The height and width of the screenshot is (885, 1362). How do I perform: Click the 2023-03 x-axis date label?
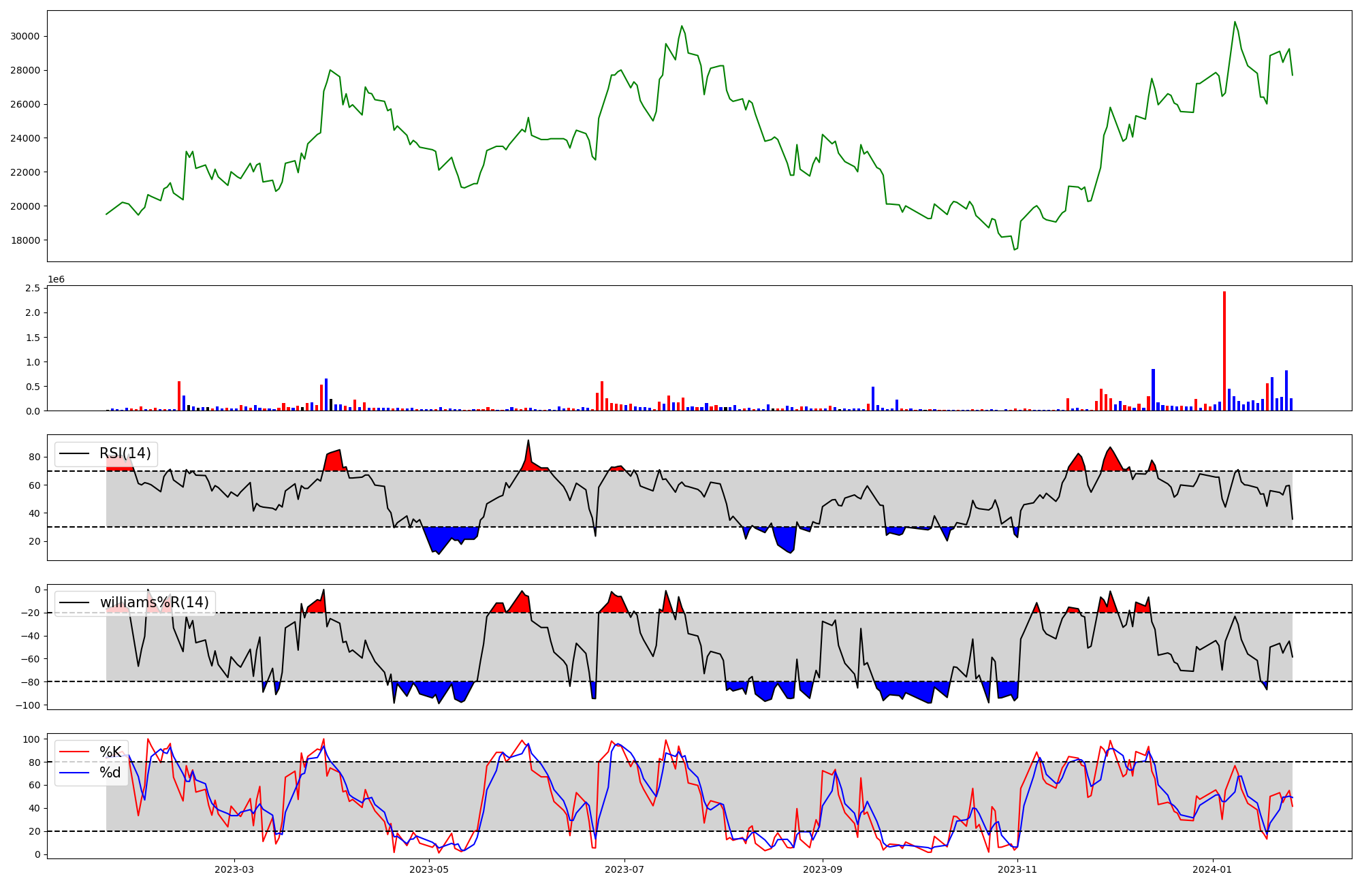pyautogui.click(x=234, y=869)
